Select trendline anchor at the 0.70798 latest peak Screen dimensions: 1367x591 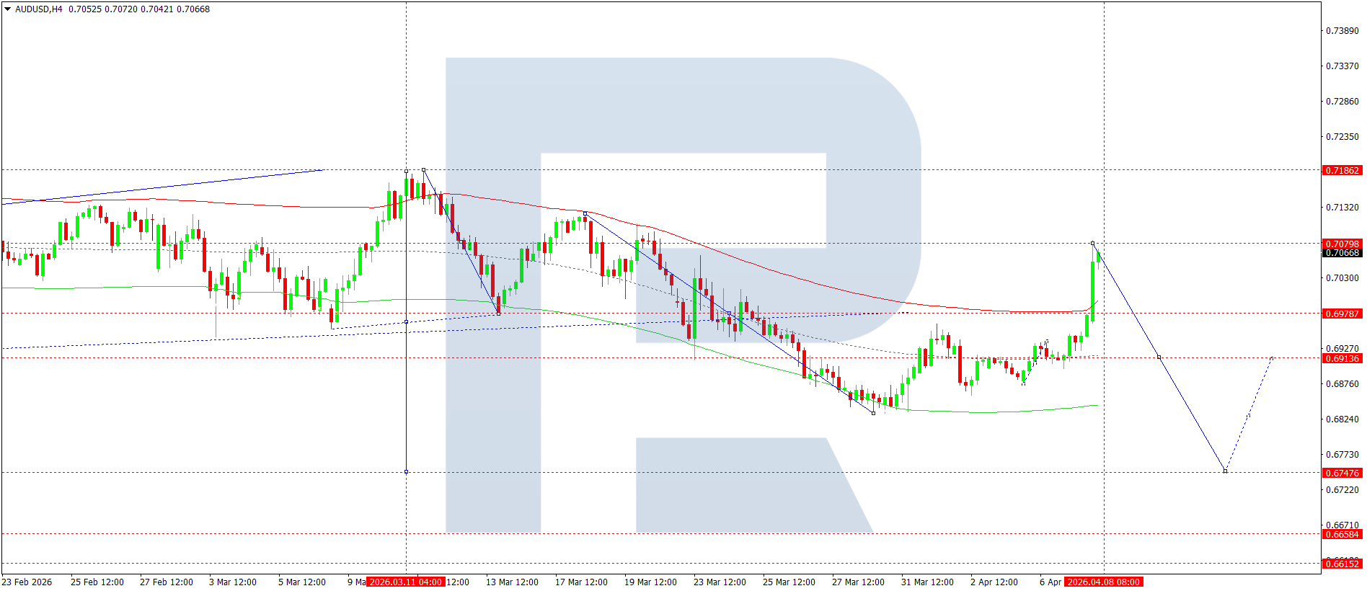(x=1092, y=244)
